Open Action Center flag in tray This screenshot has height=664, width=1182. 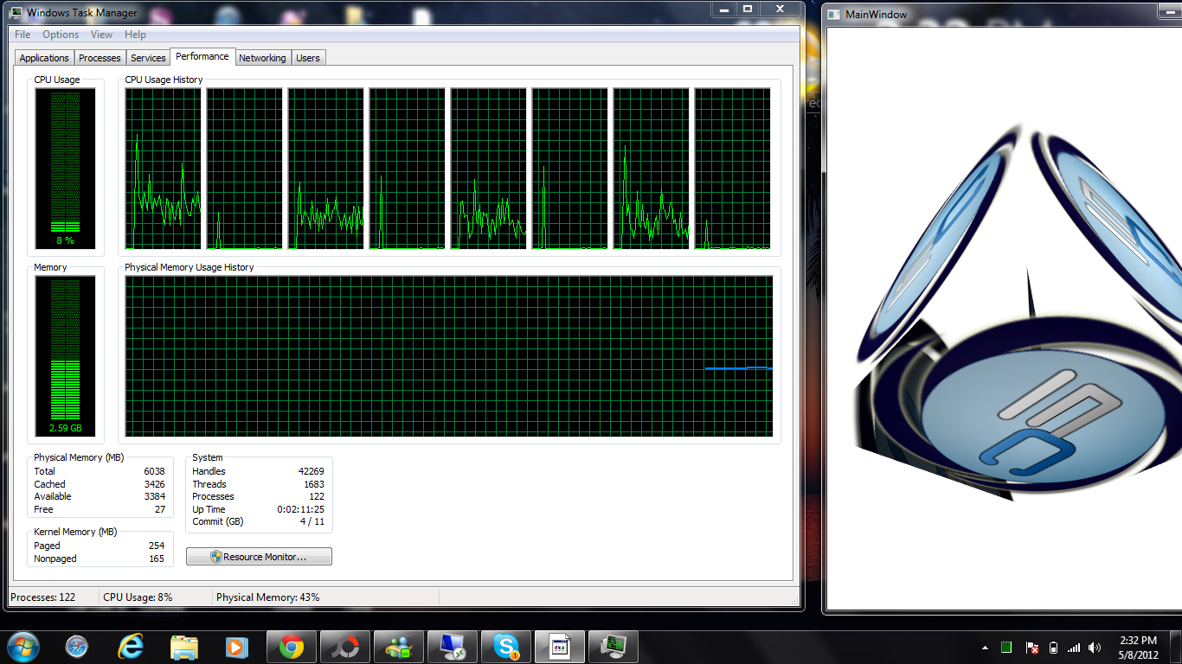(1031, 647)
